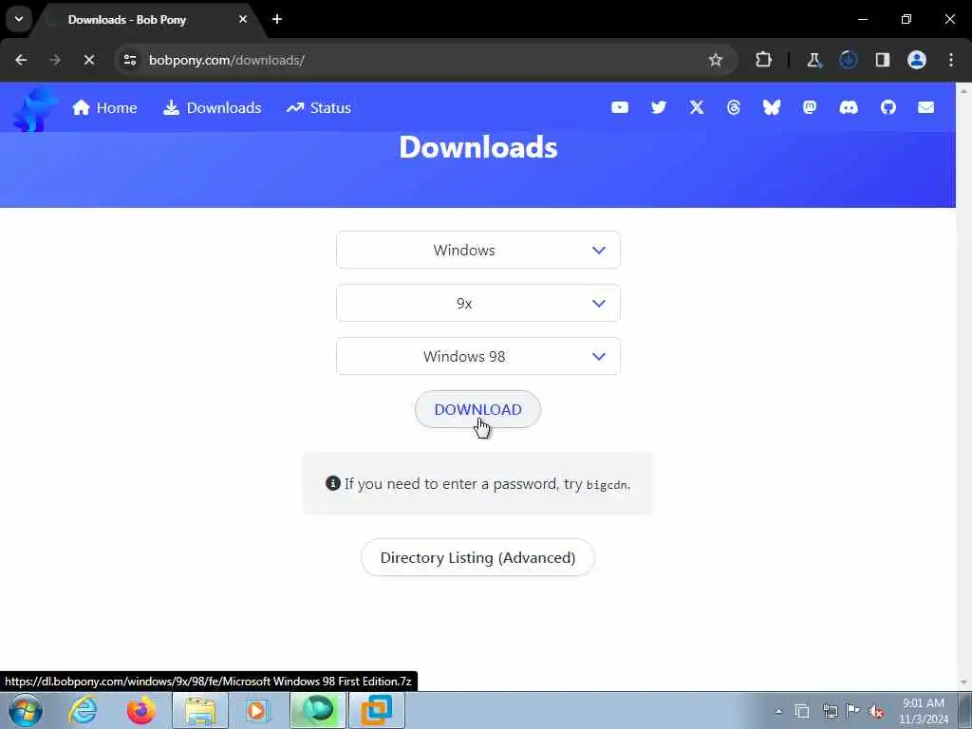This screenshot has width=972, height=729.
Task: Expand the Windows 98 version dropdown
Action: [x=478, y=357]
